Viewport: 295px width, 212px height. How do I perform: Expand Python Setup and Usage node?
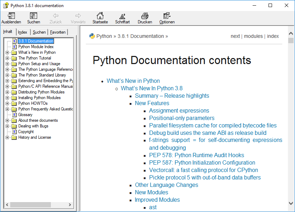pyautogui.click(x=7, y=64)
